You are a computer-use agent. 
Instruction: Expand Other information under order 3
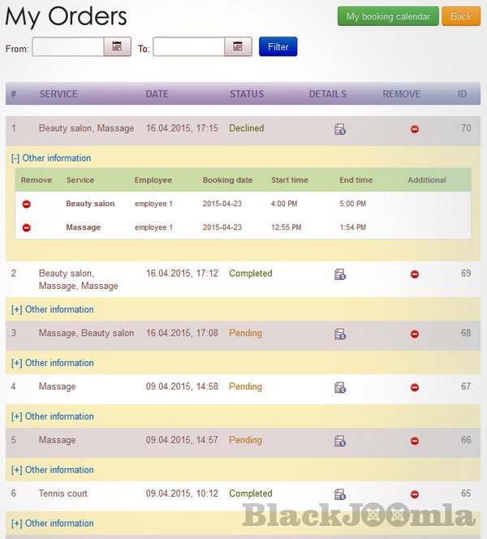[x=52, y=363]
